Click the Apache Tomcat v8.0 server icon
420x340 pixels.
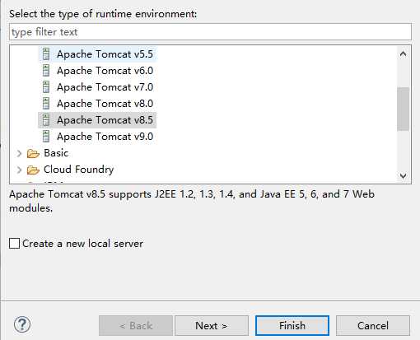click(46, 104)
